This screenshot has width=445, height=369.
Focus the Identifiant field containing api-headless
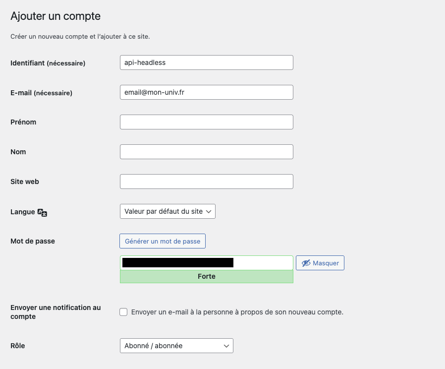pos(206,62)
